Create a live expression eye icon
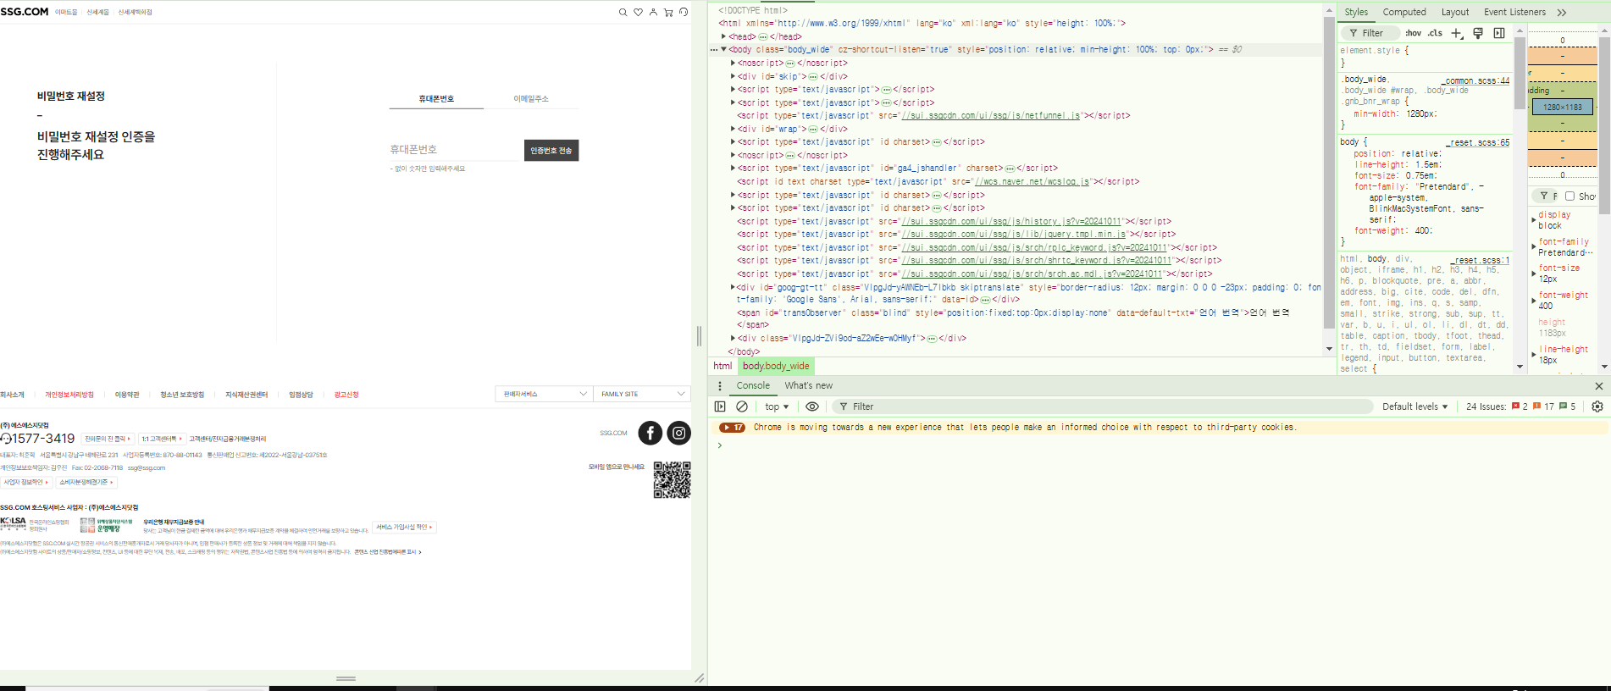The image size is (1611, 691). [x=812, y=406]
